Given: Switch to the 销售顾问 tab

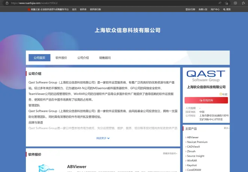Looking at the screenshot, I should 105,58.
